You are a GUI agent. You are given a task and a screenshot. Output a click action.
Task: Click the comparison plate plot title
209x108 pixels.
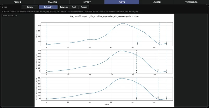(x=104, y=16)
